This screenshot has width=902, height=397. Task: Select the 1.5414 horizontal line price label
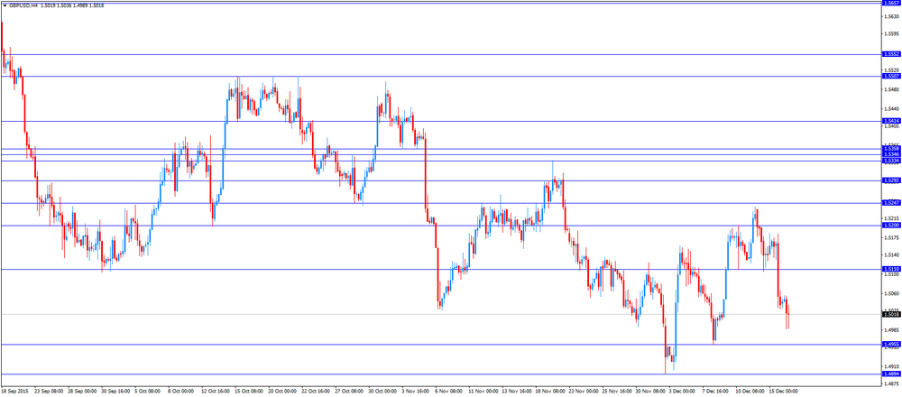click(x=891, y=121)
